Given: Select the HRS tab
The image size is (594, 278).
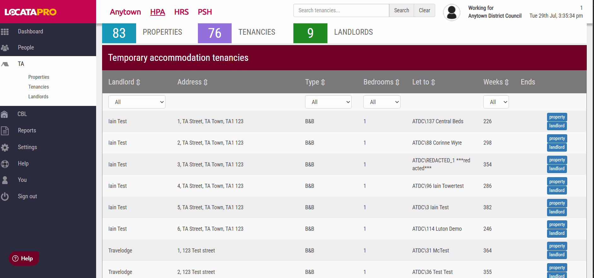Looking at the screenshot, I should pos(181,12).
